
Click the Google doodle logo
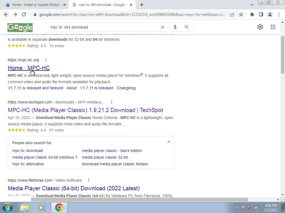(20, 27)
